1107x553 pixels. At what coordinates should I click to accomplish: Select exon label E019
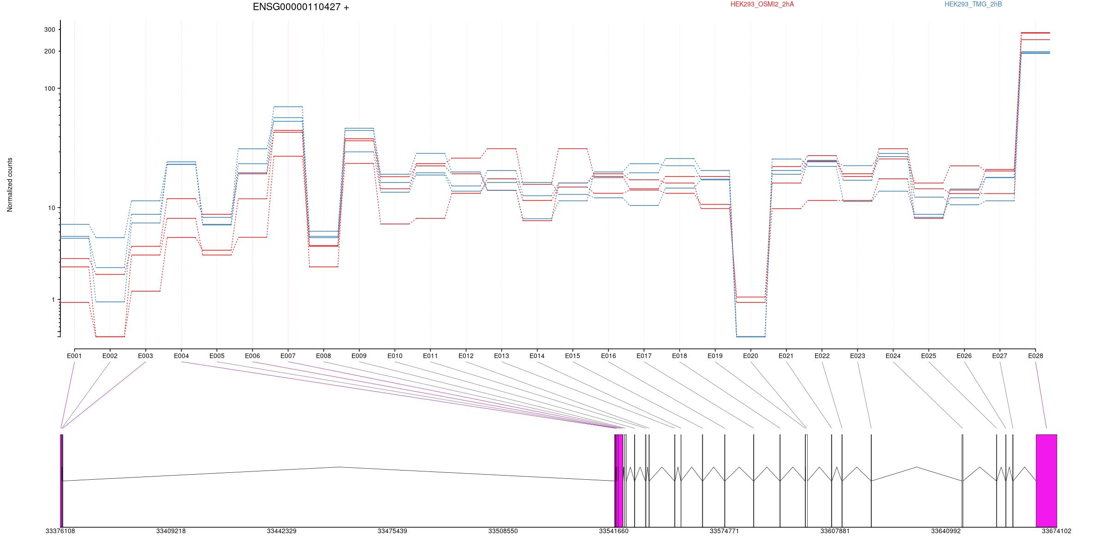715,356
